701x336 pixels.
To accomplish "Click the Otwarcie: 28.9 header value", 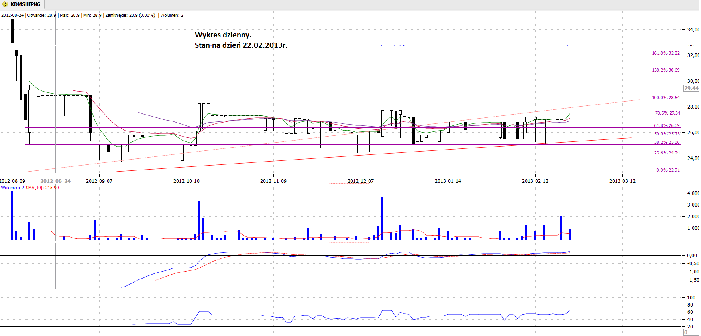I will 41,15.
